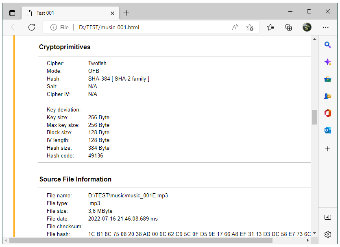
Task: Select the OFB mode value
Action: (94, 71)
